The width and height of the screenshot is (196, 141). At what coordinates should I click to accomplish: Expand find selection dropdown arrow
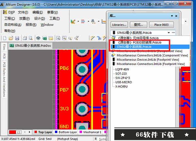click(x=99, y=22)
